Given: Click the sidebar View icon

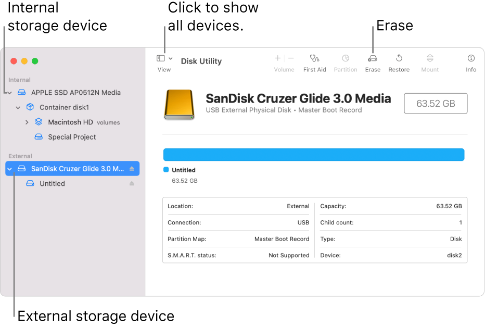Looking at the screenshot, I should [x=160, y=58].
